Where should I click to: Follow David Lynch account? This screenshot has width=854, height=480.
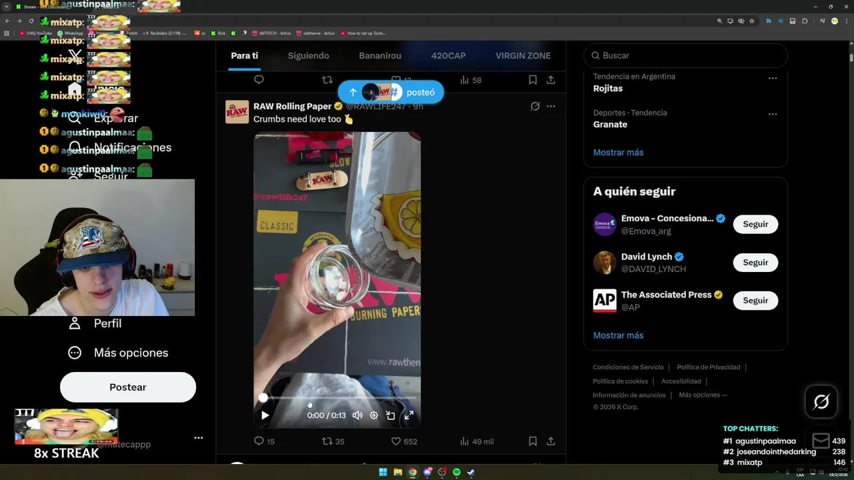pyautogui.click(x=755, y=262)
